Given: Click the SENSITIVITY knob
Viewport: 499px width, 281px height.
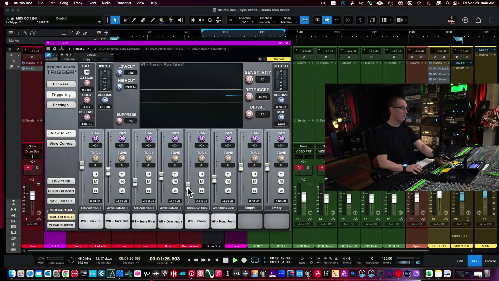Looking at the screenshot, I should click(x=249, y=79).
